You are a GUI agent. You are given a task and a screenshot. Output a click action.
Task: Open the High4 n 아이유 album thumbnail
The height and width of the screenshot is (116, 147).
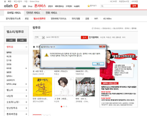coord(36,60)
